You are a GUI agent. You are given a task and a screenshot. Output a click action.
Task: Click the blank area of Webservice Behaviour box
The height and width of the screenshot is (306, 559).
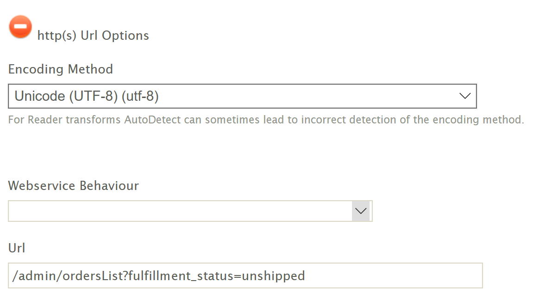coord(181,211)
